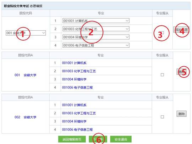Open the 001 安徽大学 school code dropdown
This screenshot has width=192, height=144.
26,33
